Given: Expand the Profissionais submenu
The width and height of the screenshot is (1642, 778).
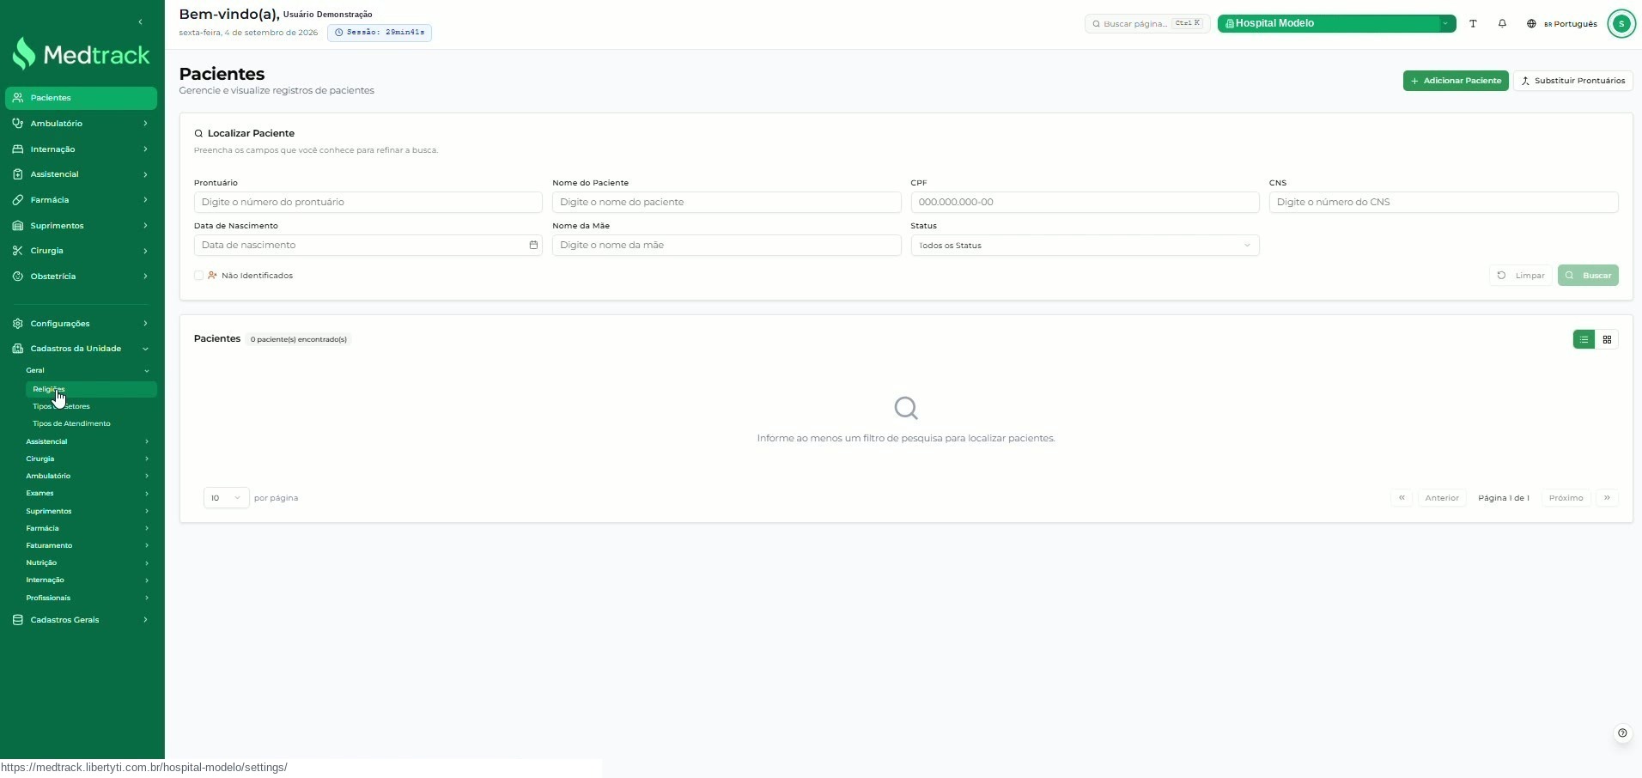Looking at the screenshot, I should pos(88,598).
